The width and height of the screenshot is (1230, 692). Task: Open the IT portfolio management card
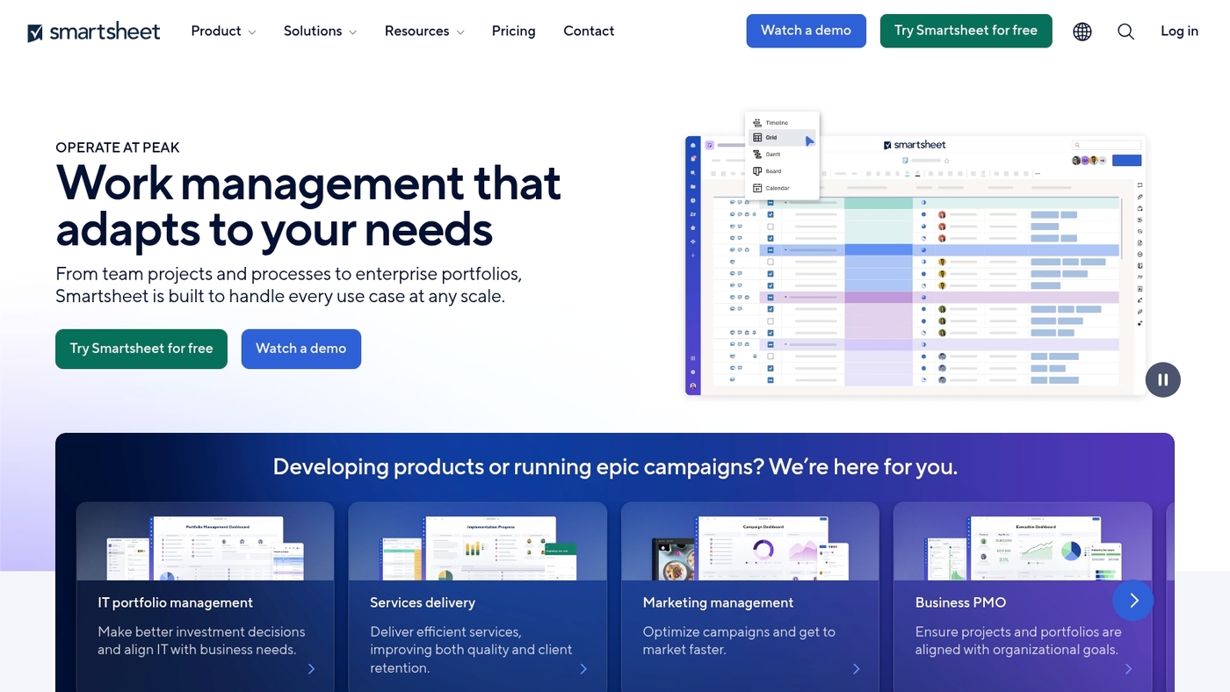(206, 597)
